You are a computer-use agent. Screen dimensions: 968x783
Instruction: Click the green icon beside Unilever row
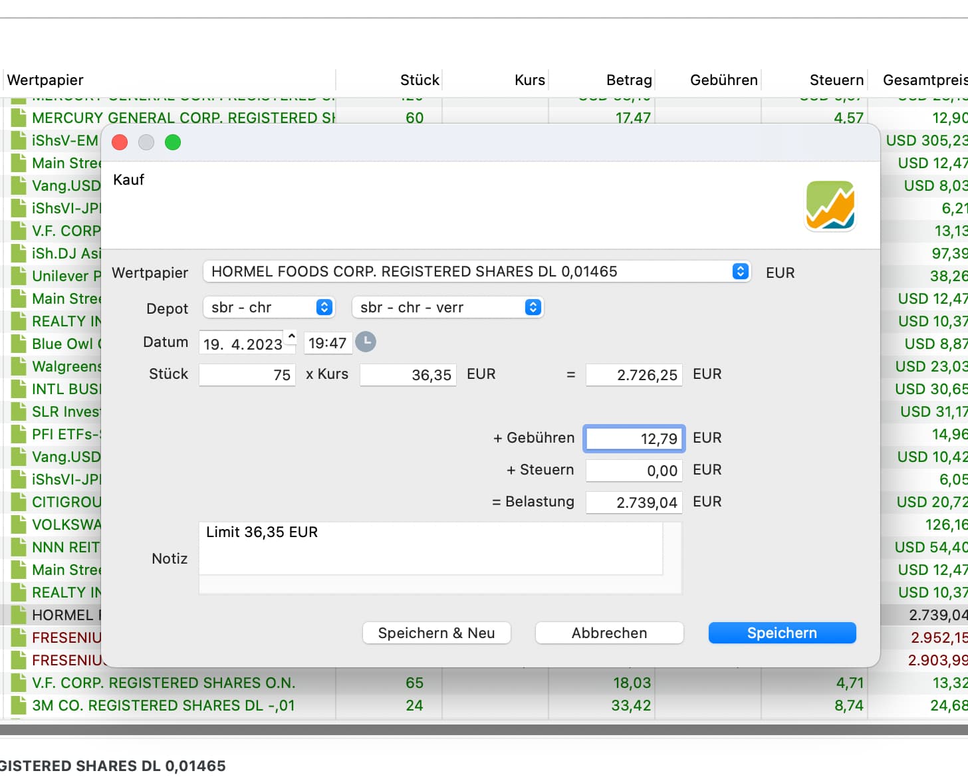19,276
